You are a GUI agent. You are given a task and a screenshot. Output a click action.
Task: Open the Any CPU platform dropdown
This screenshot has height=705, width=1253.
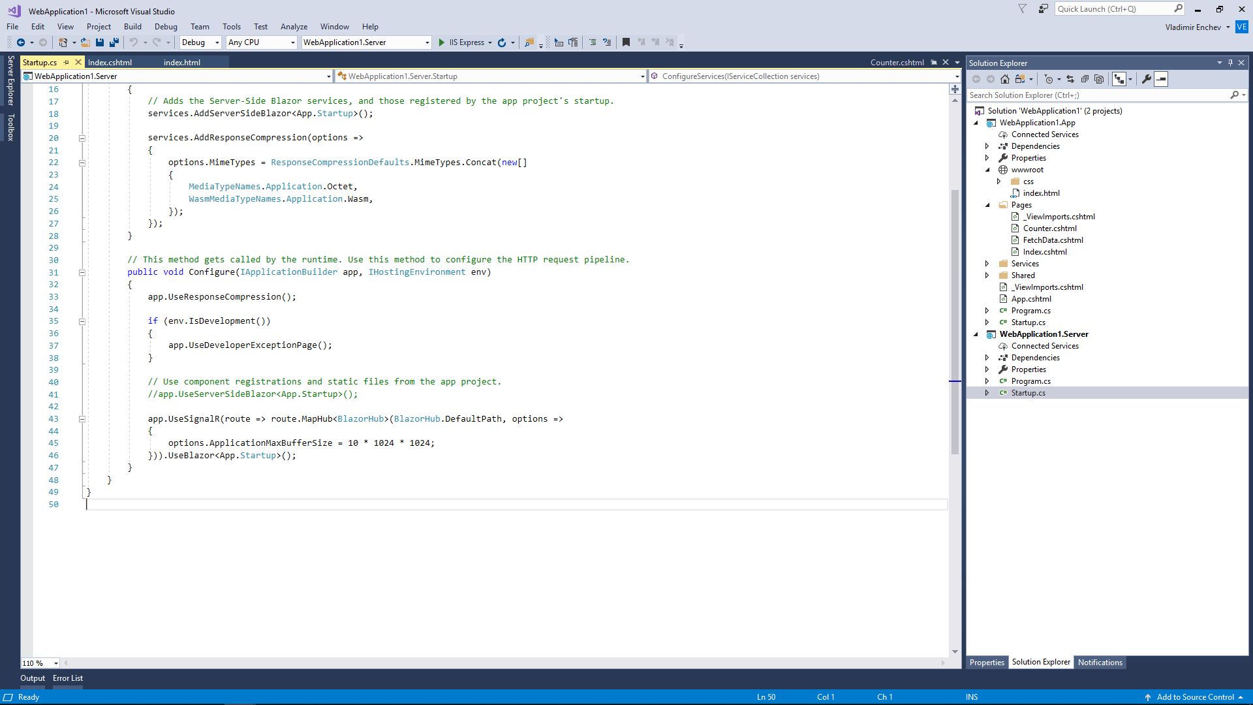(262, 42)
